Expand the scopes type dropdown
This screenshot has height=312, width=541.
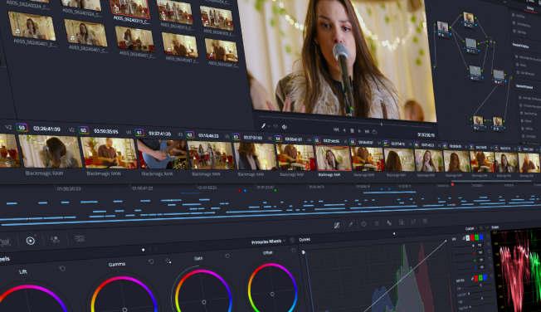tap(495, 227)
